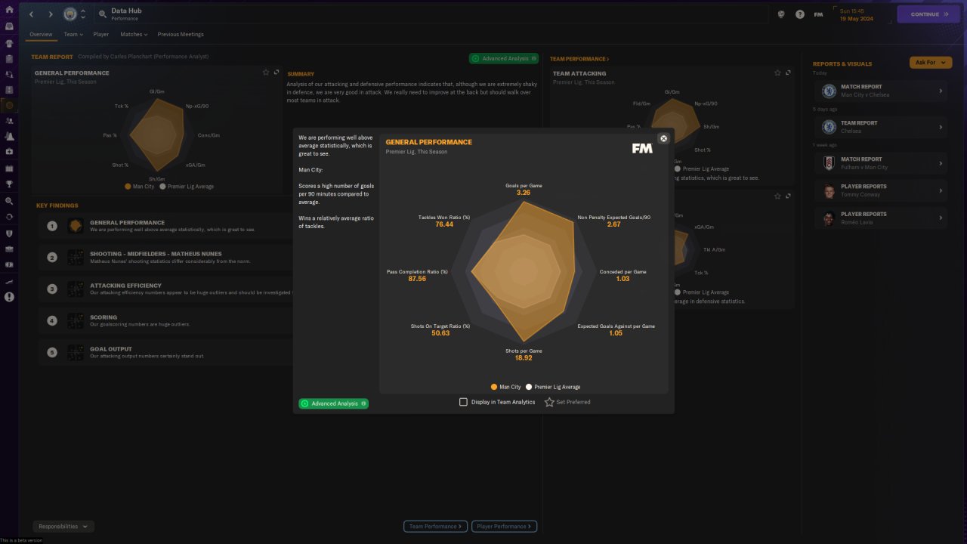Open the Schedule calendar icon in sidebar

[9, 168]
